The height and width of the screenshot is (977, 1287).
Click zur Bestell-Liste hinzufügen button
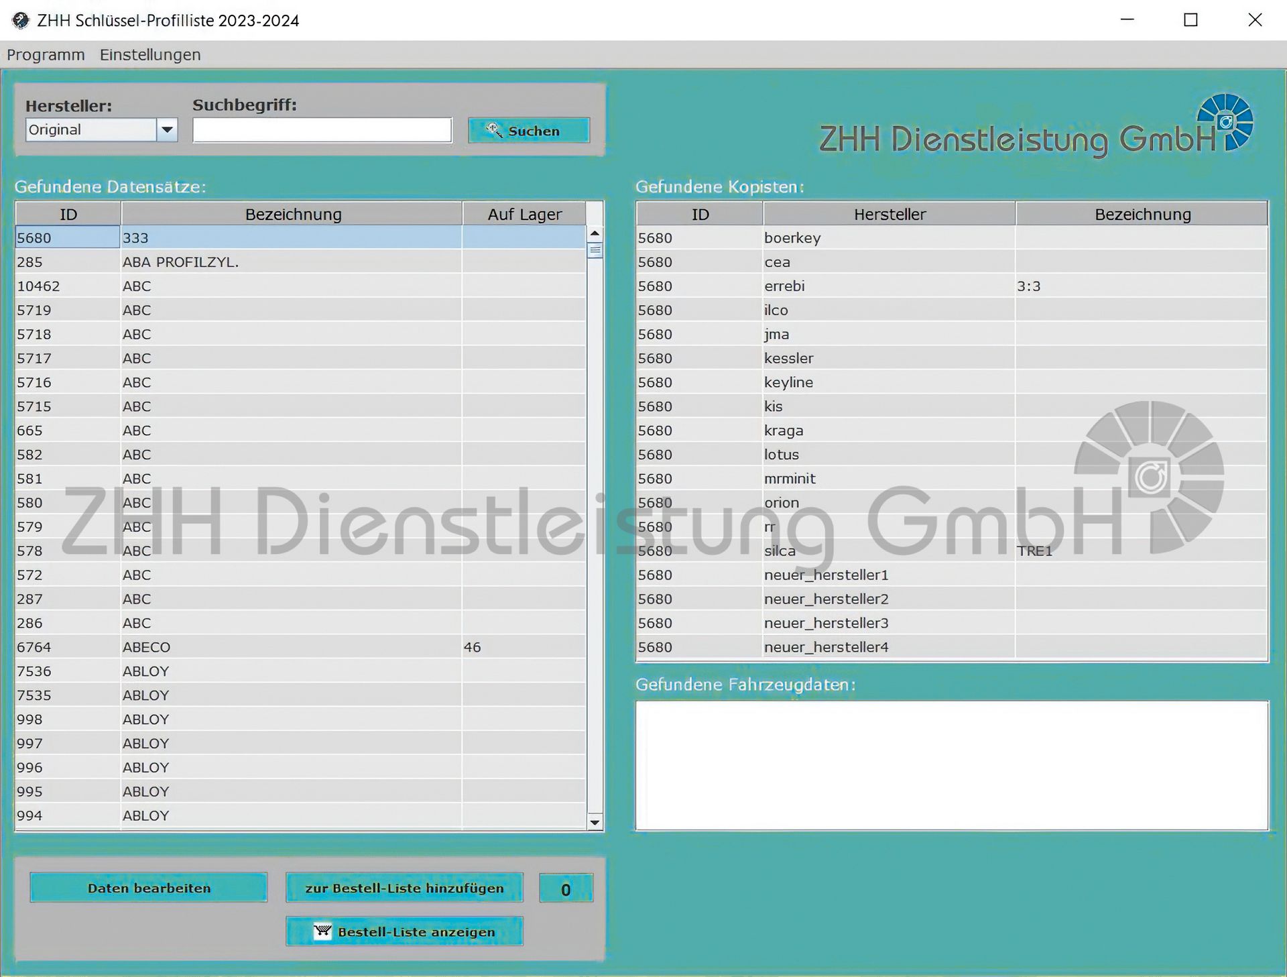(404, 888)
